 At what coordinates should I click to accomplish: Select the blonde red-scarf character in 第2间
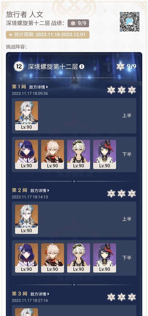pos(53,258)
